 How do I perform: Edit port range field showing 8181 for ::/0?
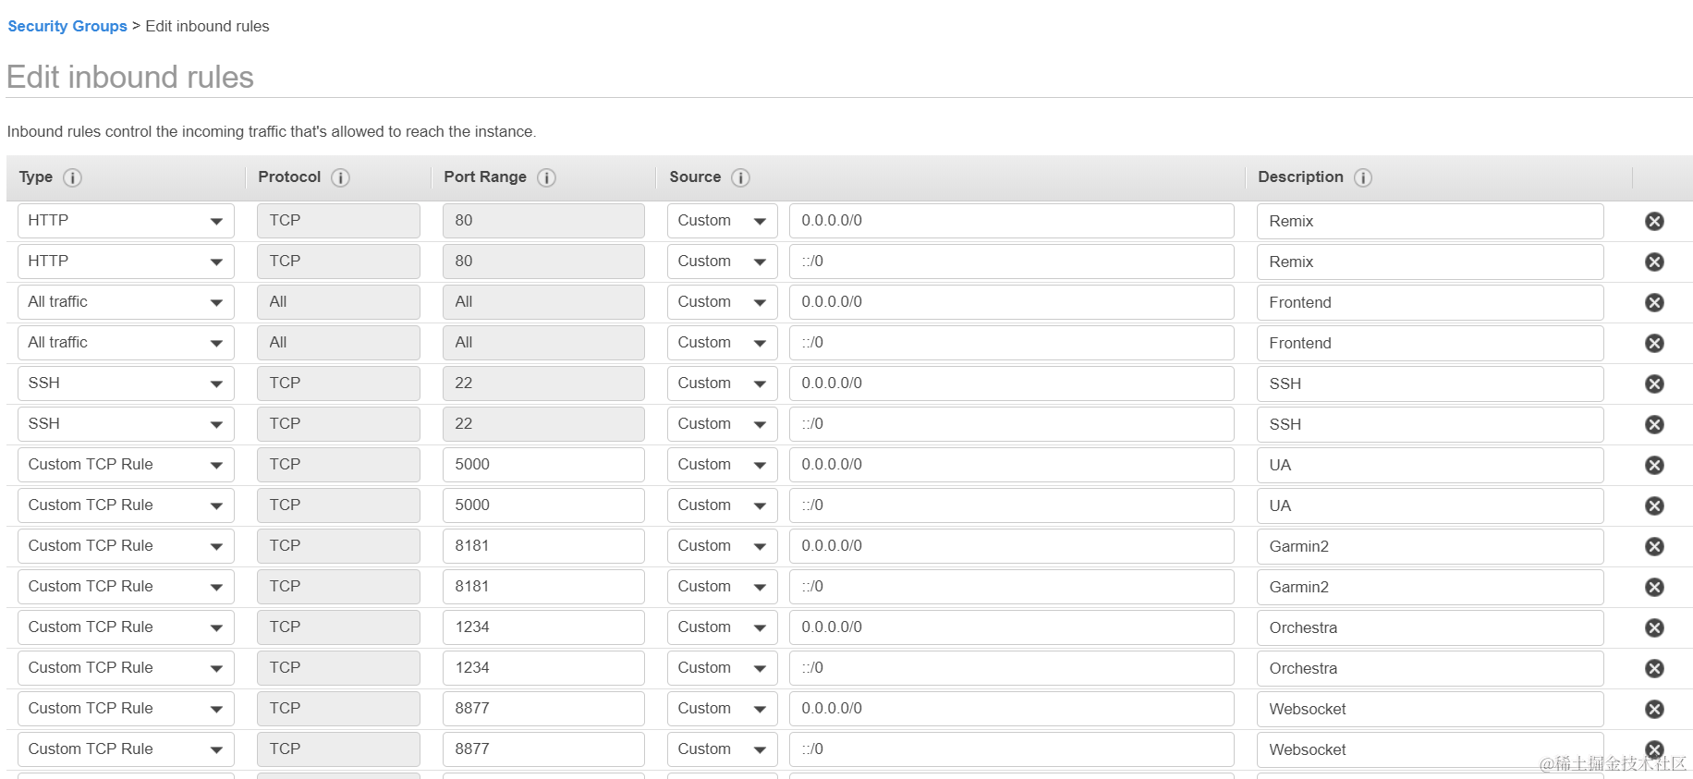click(543, 587)
